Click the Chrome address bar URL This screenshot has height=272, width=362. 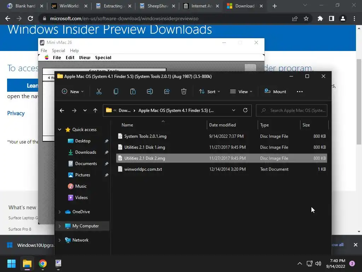(124, 18)
